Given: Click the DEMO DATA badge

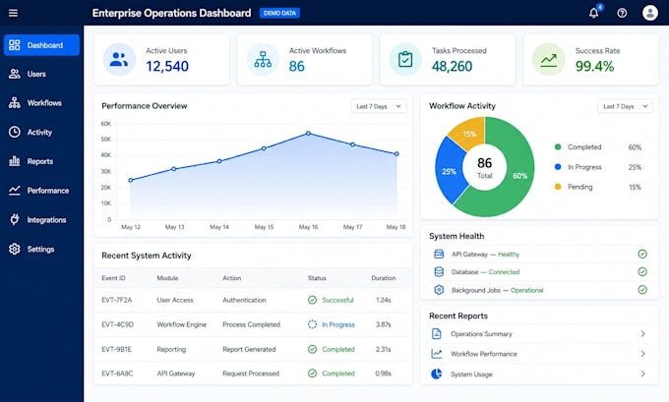Looking at the screenshot, I should pyautogui.click(x=279, y=13).
